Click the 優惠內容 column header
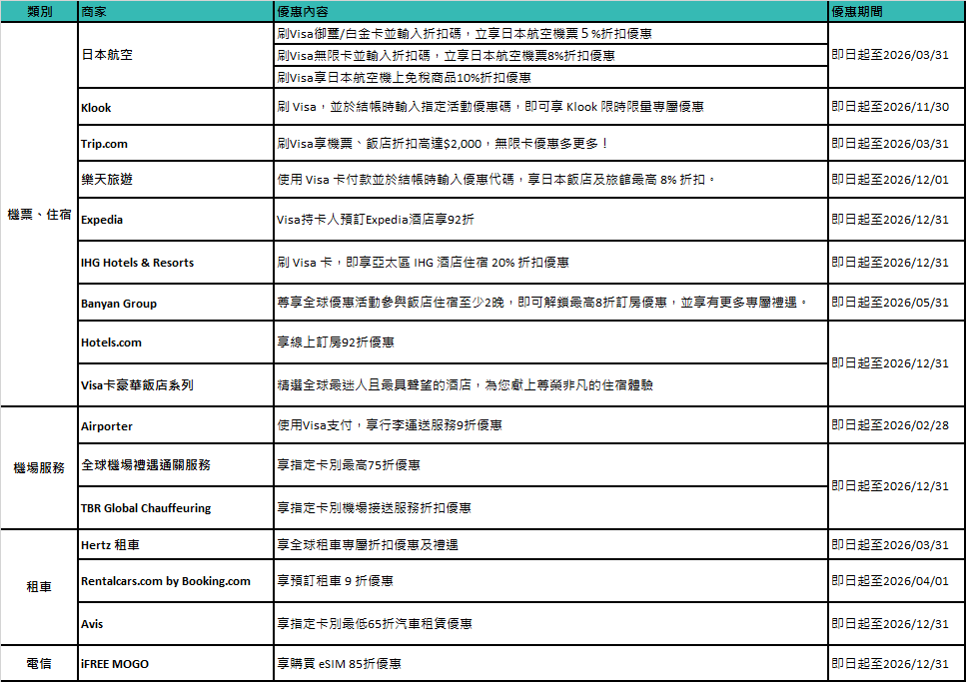This screenshot has width=966, height=682. pos(304,12)
